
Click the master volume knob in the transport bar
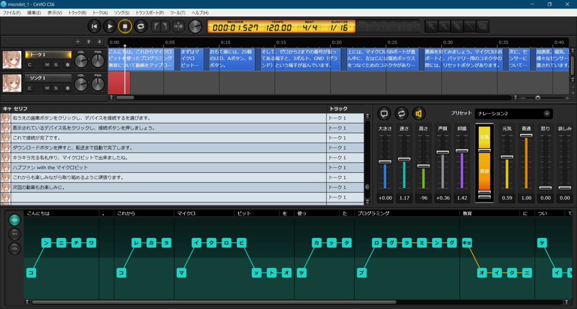click(195, 26)
